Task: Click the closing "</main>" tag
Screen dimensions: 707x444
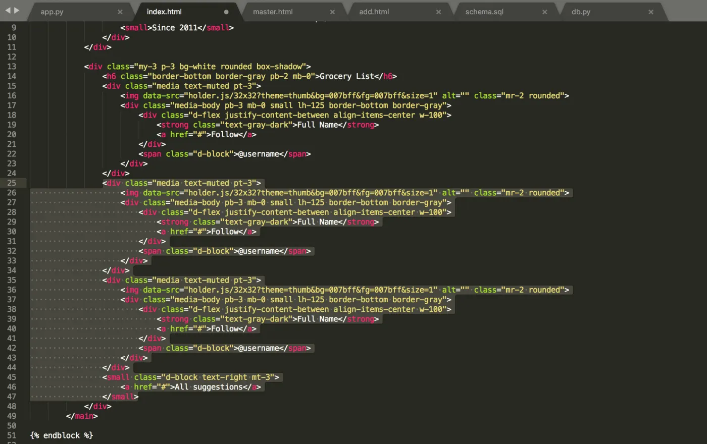Action: (82, 416)
